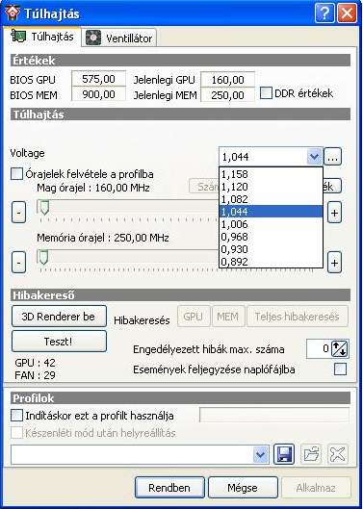Viewport: 363px width, 509px height.
Task: Toggle Készenléti mód után helyreállítás checkbox
Action: (x=16, y=433)
